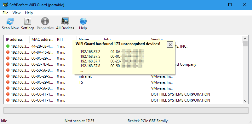
Task: Click the greyed Properties toolbar icon
Action: (45, 24)
